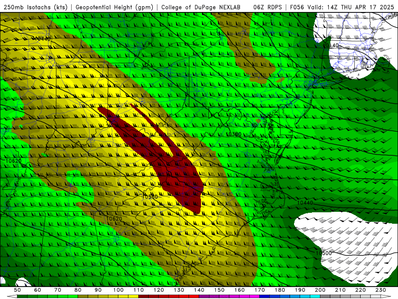Click the 70 label on the colorbar
This screenshot has width=398, height=299.
tap(58, 290)
